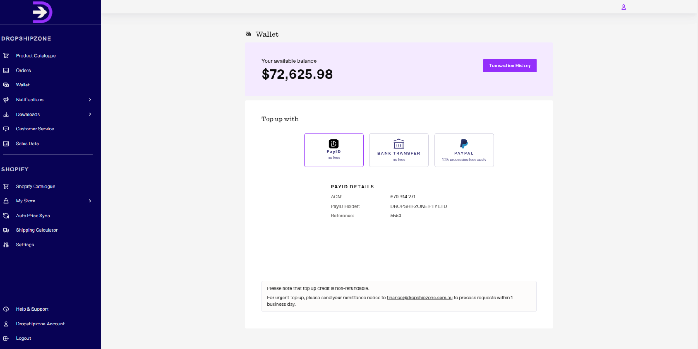Click the Top up with heading
Viewport: 698px width, 349px height.
[x=280, y=119]
